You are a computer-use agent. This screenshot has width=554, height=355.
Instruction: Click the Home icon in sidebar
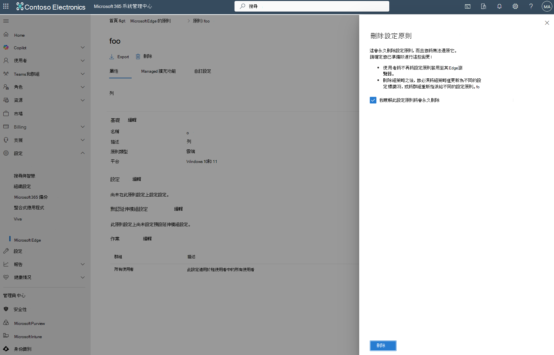click(x=6, y=34)
